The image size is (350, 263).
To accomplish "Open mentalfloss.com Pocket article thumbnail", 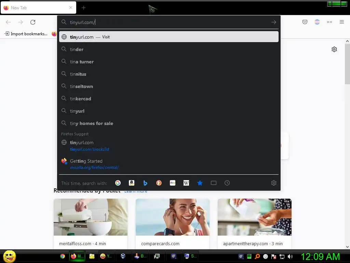I will (x=91, y=217).
